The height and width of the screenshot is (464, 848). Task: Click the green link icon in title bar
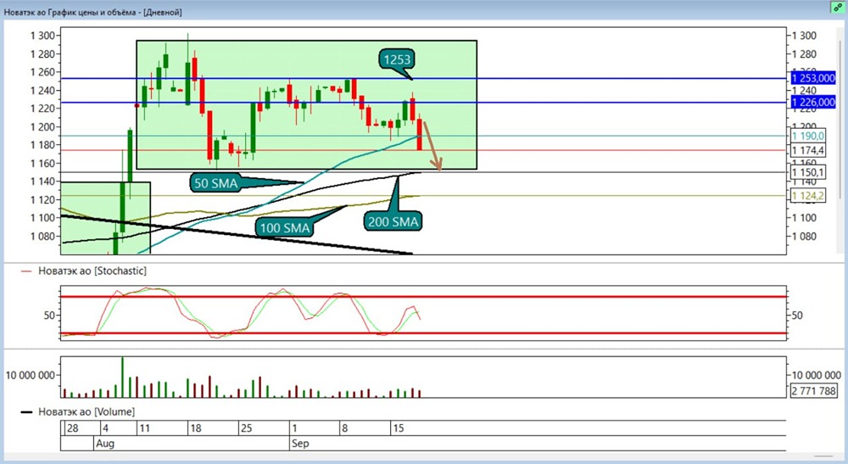[x=838, y=8]
